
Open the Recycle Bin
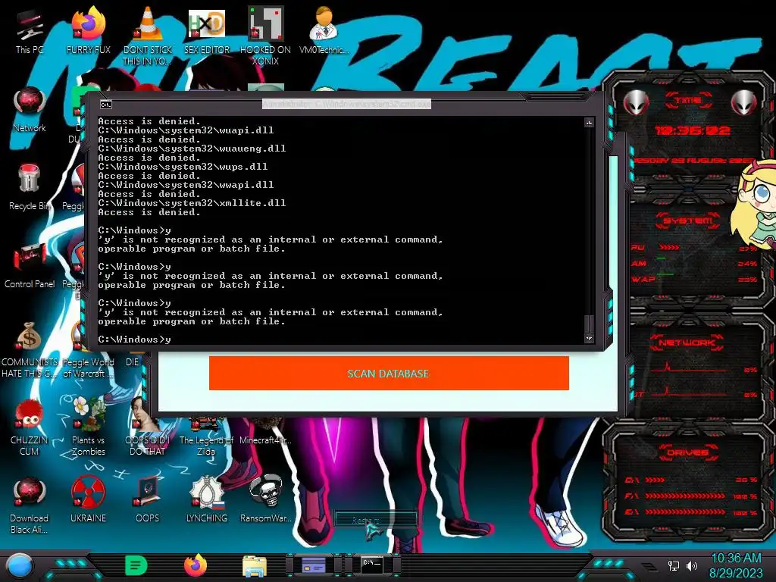coord(30,188)
